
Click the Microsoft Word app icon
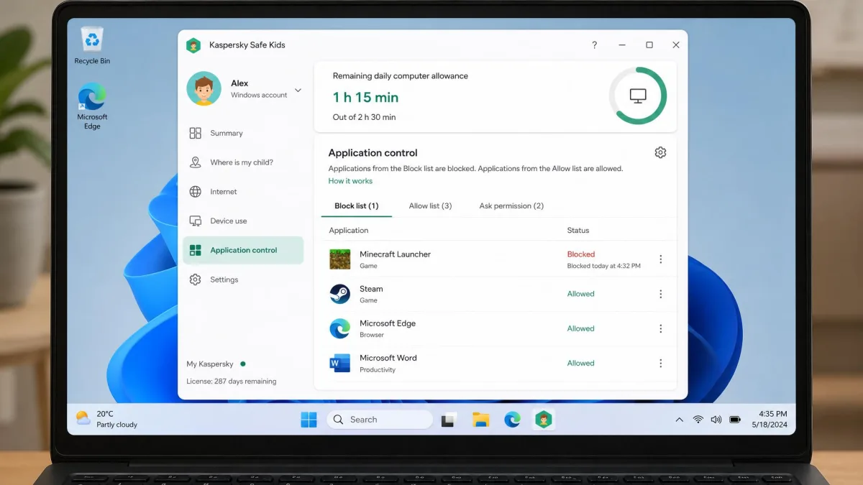point(339,363)
